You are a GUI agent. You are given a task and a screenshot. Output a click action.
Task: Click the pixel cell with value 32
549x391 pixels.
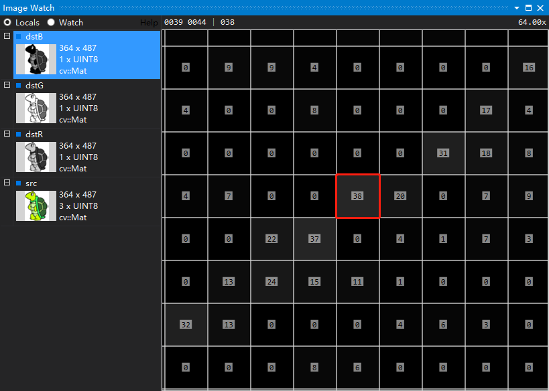(186, 325)
